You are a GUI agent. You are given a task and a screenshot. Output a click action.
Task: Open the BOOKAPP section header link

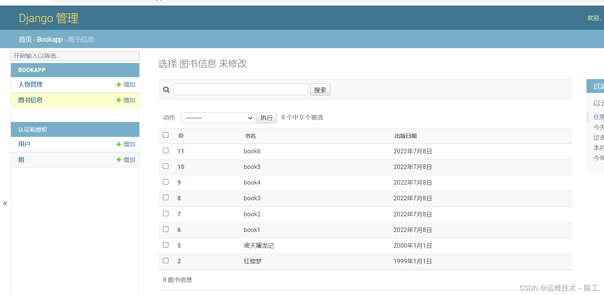pyautogui.click(x=32, y=70)
